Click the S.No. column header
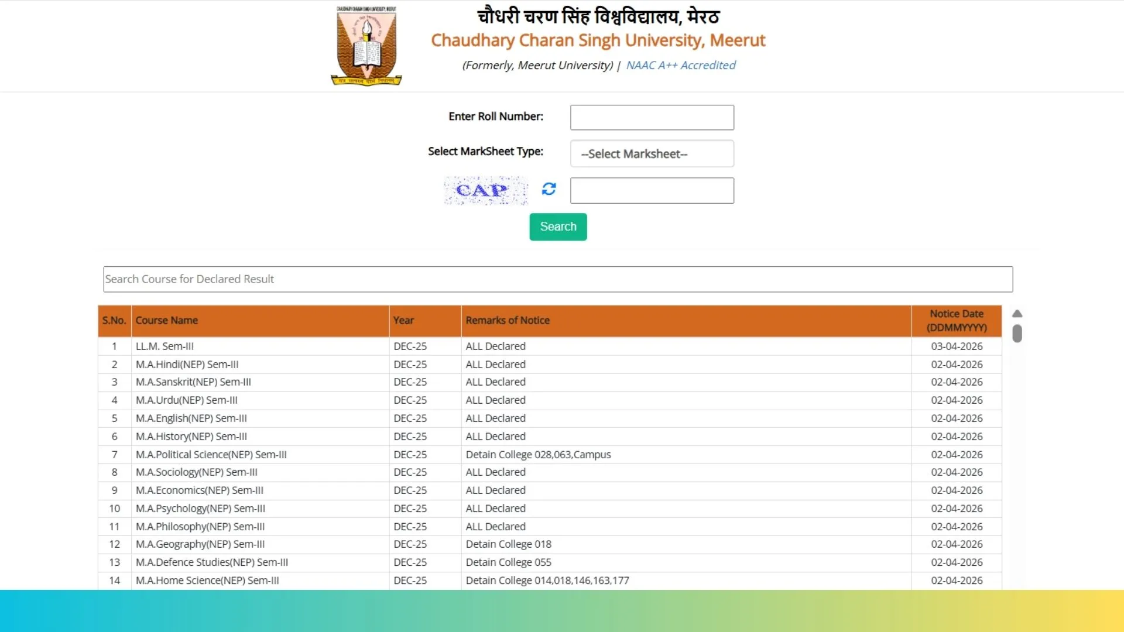This screenshot has width=1124, height=632. (x=114, y=321)
